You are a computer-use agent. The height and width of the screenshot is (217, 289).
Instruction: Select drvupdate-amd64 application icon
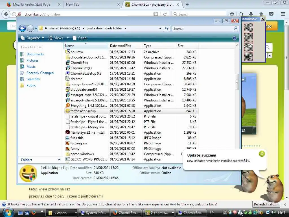(x=68, y=89)
